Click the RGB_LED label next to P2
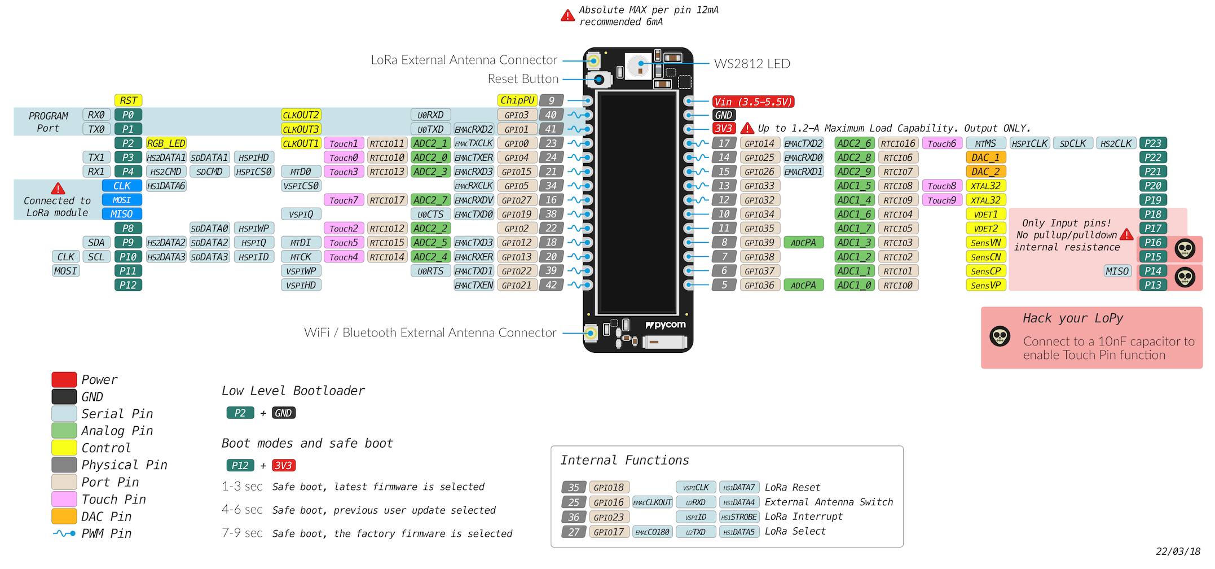Screen dimensions: 1215x569 pos(166,143)
